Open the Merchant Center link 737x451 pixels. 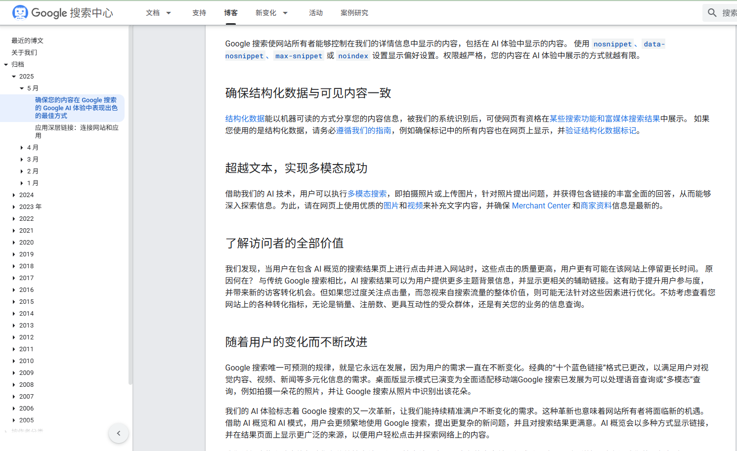(541, 205)
